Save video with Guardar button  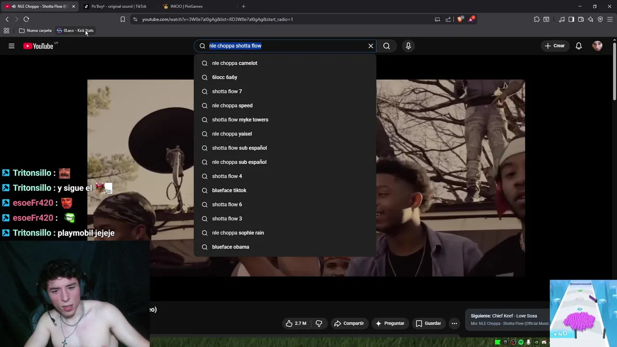click(x=429, y=323)
